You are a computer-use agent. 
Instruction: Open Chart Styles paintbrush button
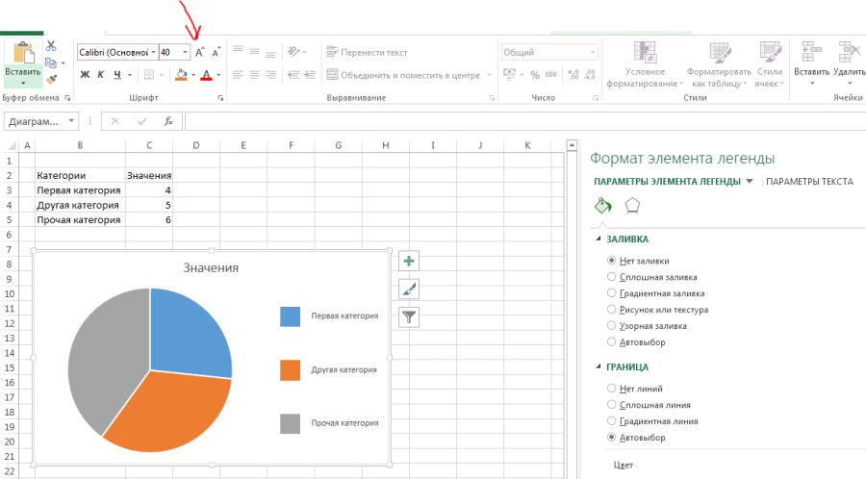tap(409, 289)
